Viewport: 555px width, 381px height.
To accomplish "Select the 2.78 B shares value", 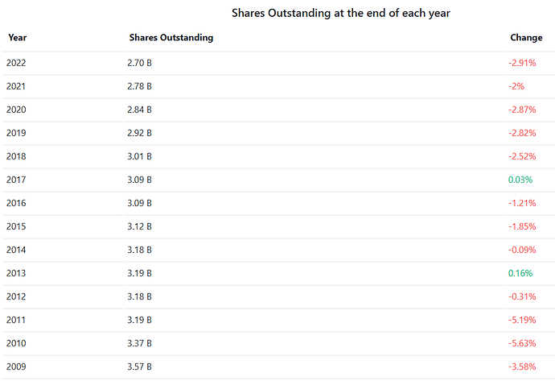I will [139, 86].
